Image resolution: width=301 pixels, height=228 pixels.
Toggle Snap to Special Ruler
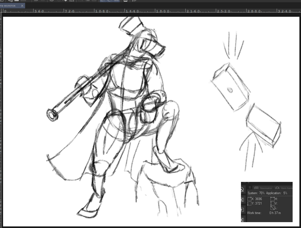click(109, 1)
